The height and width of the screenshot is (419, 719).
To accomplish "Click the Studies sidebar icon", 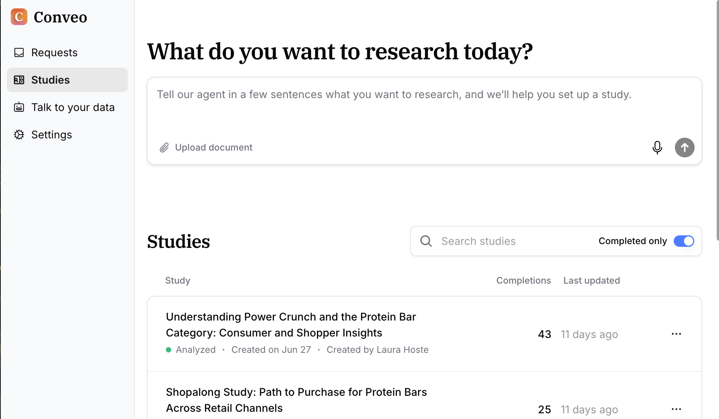I will 19,80.
